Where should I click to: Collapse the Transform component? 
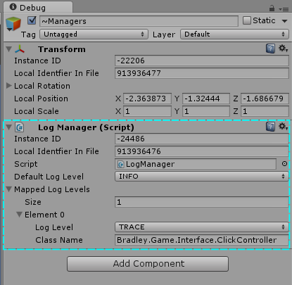click(9, 49)
